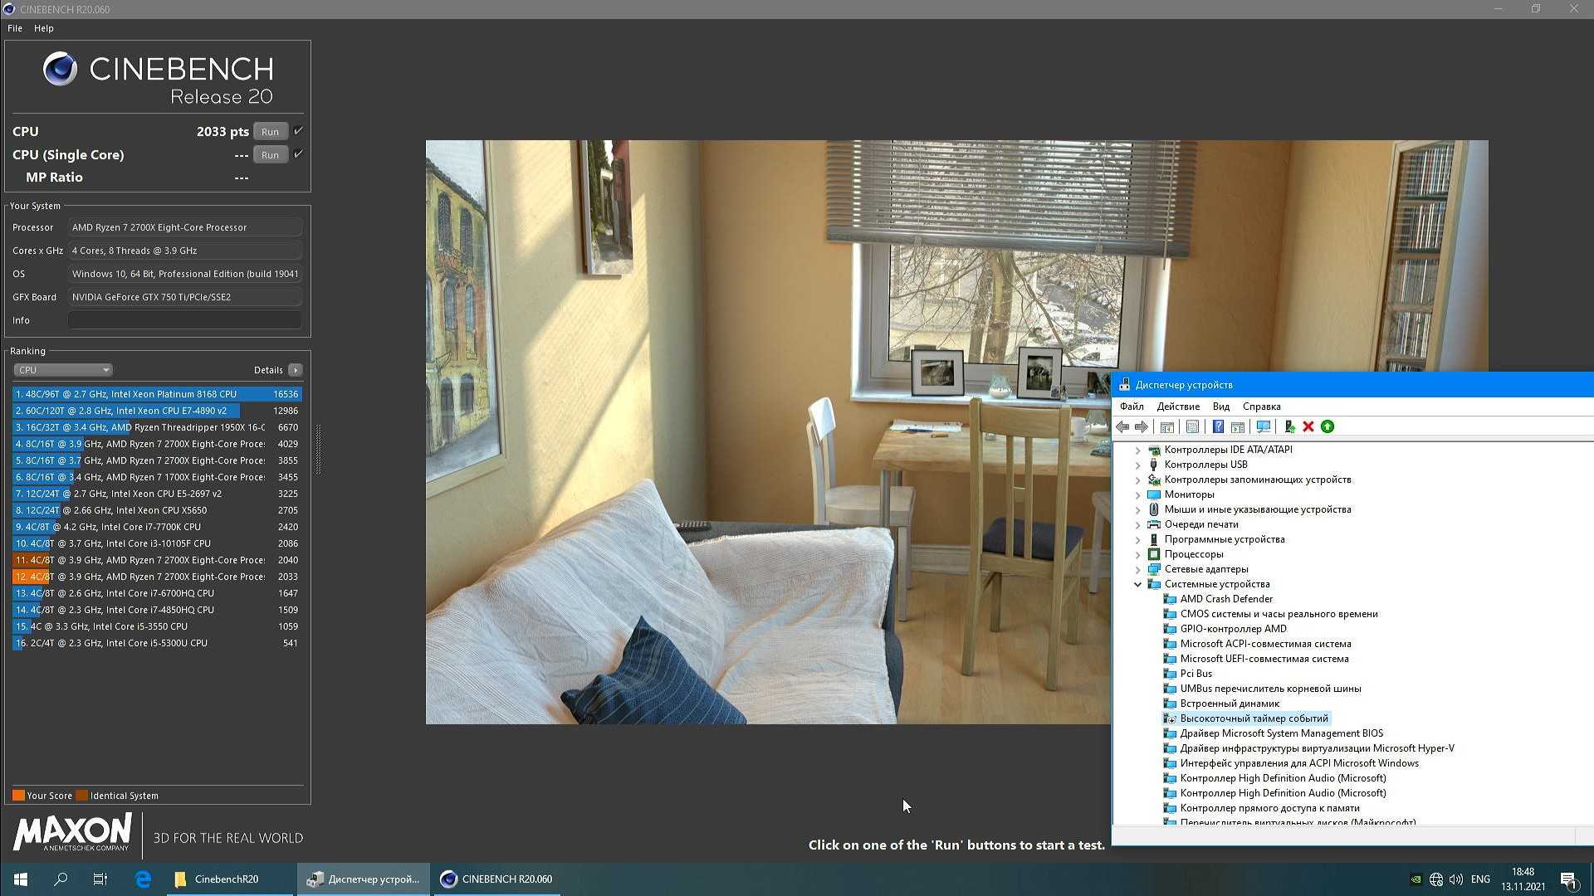Toggle the CPU test checkbox
This screenshot has height=896, width=1594.
coord(299,131)
